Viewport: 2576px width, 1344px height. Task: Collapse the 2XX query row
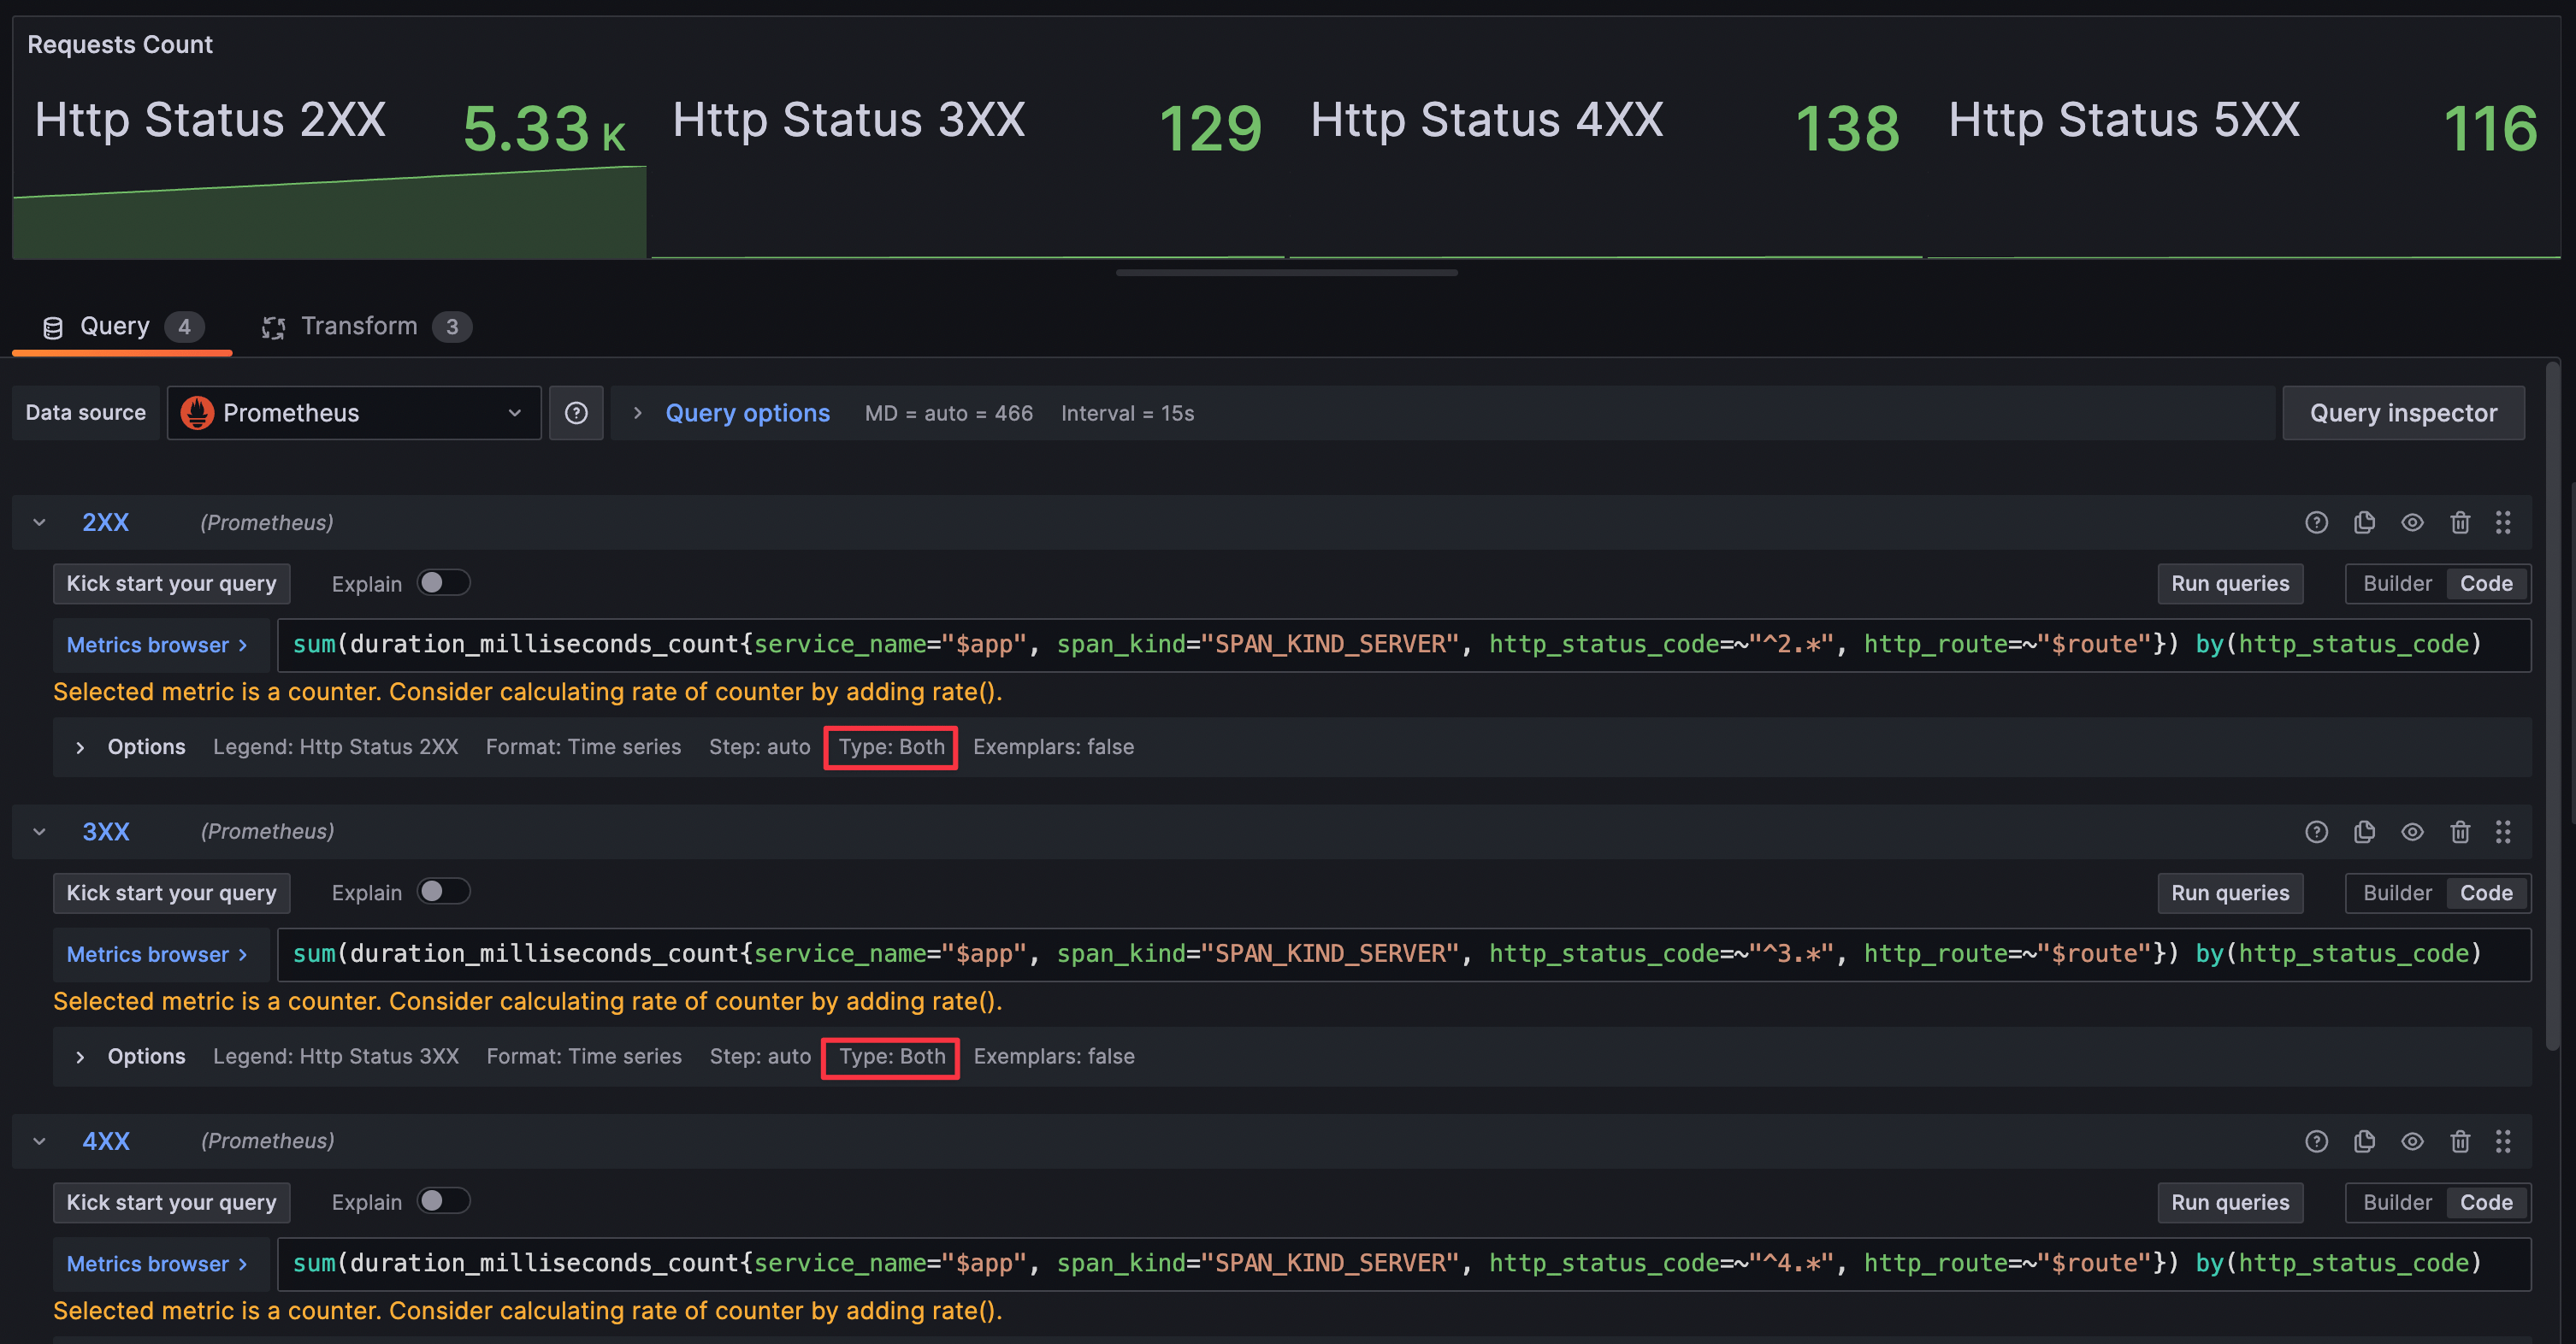(39, 522)
